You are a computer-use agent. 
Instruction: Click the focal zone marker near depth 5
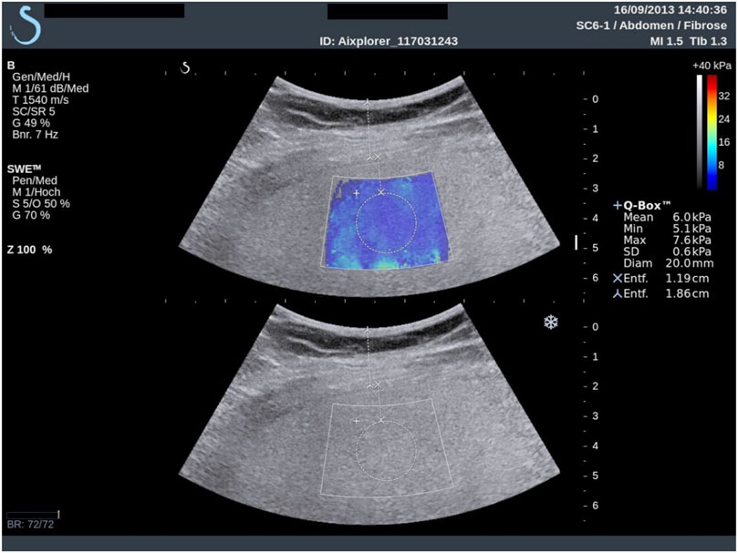click(x=576, y=242)
